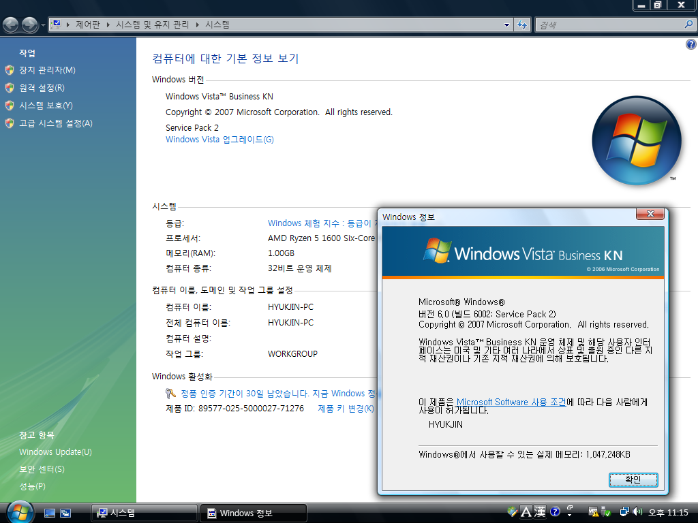Screen dimensions: 698x523
Task: Click Show Desktop quick launch icon
Action: point(50,513)
